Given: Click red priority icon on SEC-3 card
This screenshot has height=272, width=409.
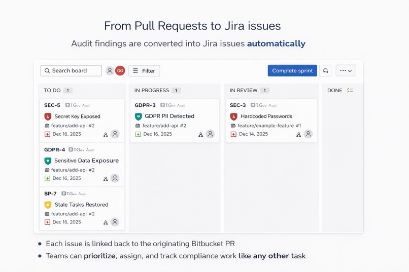Looking at the screenshot, I should pos(233,134).
